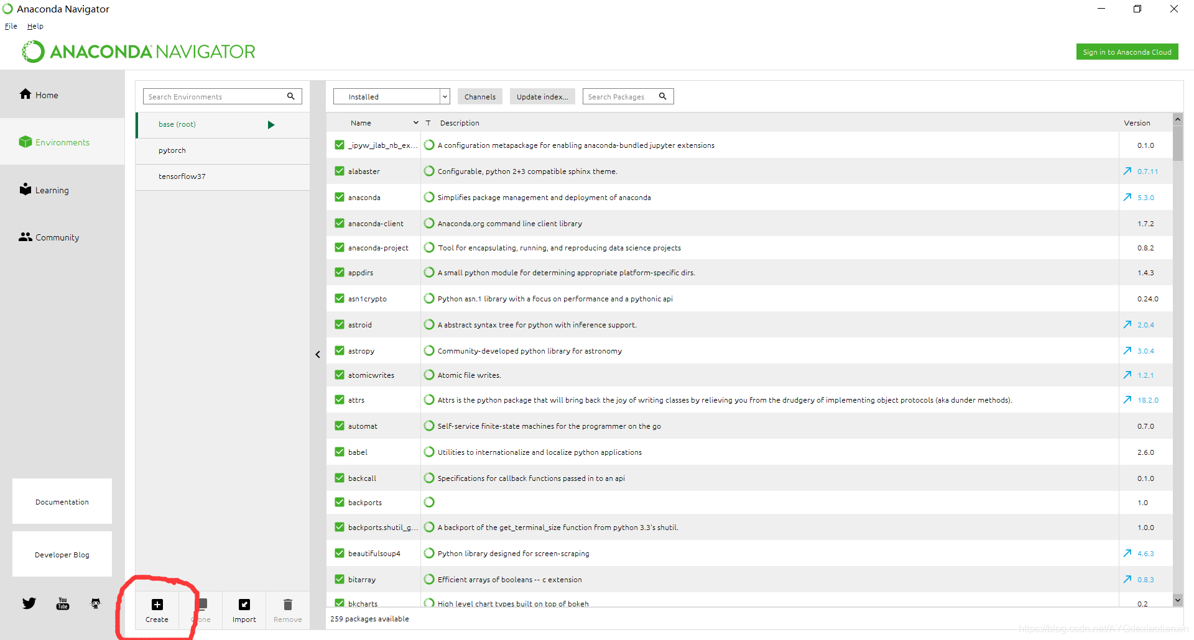
Task: Open the Twitter bird icon link
Action: click(x=29, y=603)
